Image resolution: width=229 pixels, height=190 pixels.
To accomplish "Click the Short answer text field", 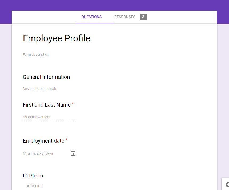I will (x=50, y=117).
